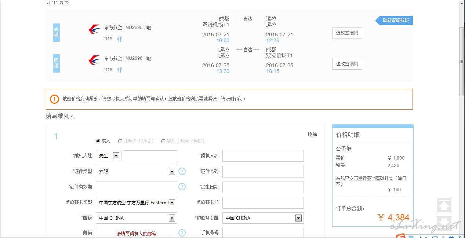Click the tax amount 2,424
This screenshot has height=238, width=465.
click(393, 166)
